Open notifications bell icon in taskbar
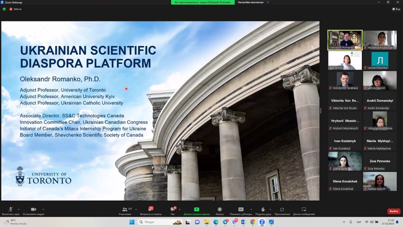 pos(397,222)
